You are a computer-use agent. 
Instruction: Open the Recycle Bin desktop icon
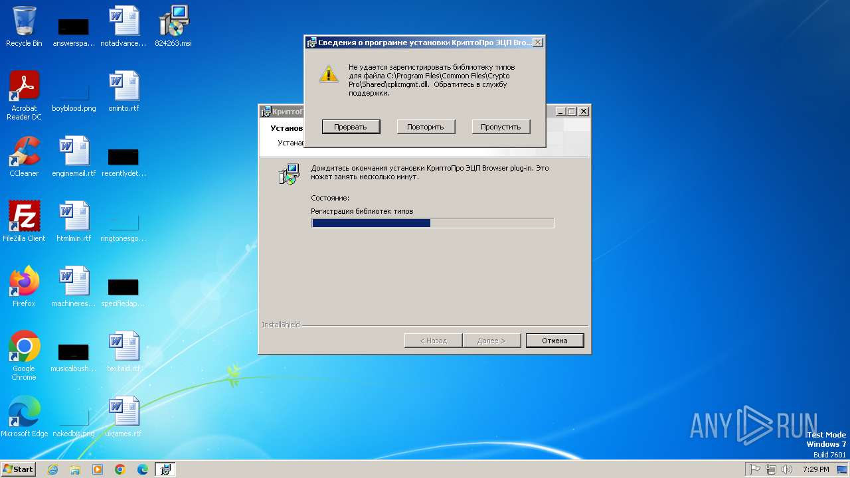tap(24, 27)
